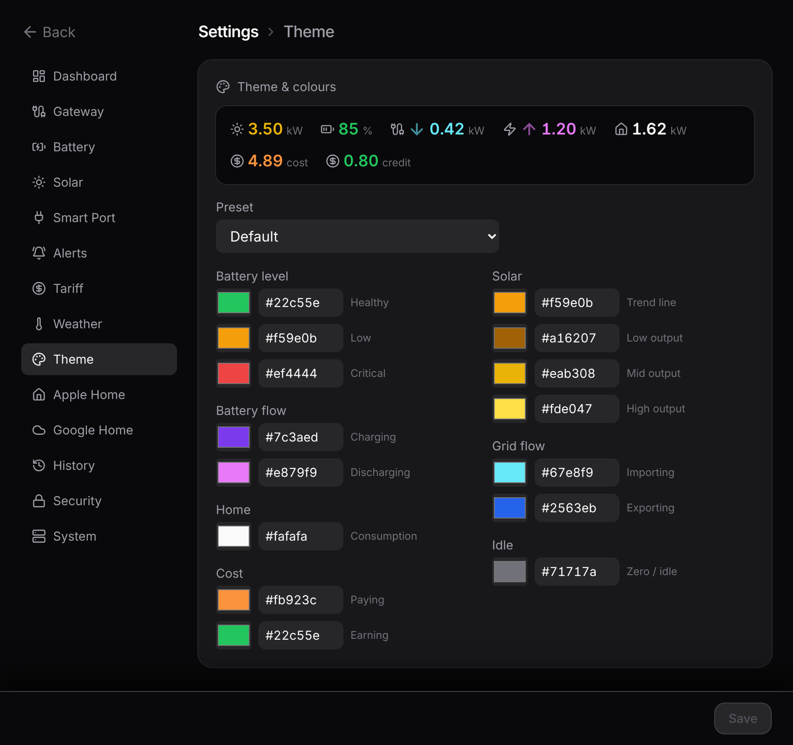Click the Low battery hex field #f59e0b

point(301,338)
